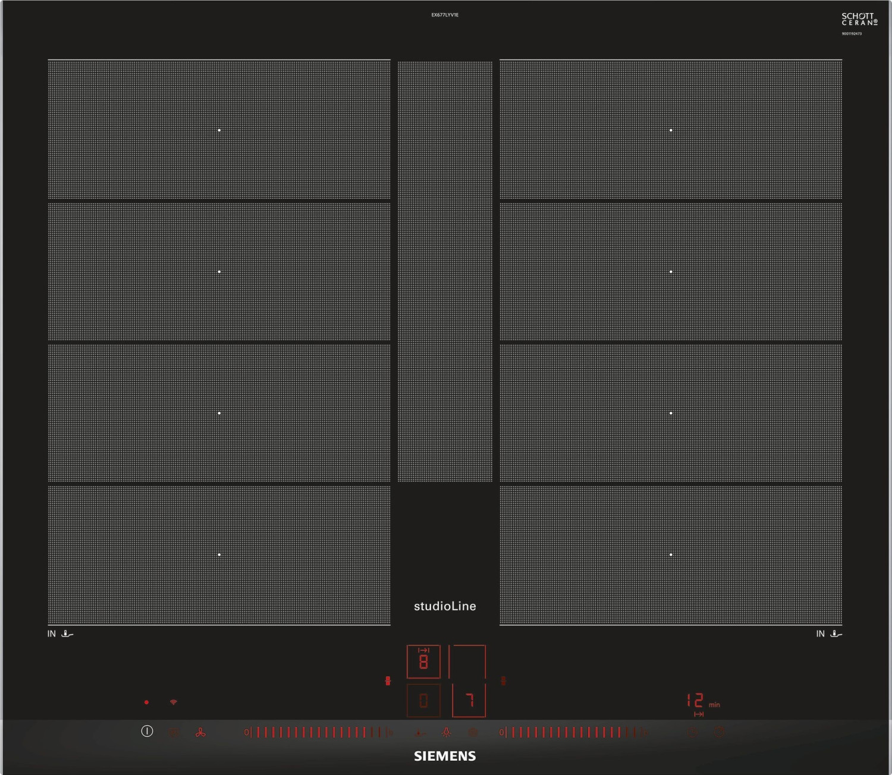This screenshot has width=892, height=775.
Task: Select the zone box showing 7
Action: point(469,701)
